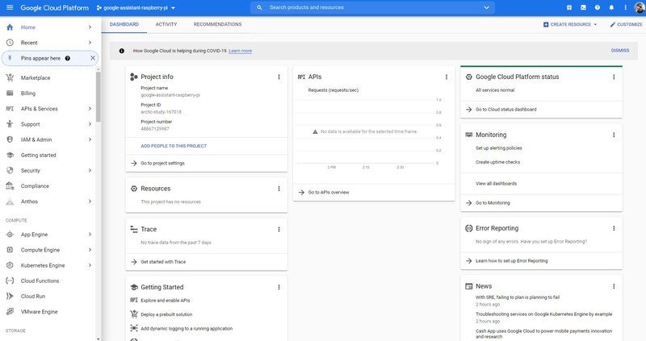This screenshot has height=341, width=646.
Task: Open the google-assistant-raspberry-pi project selector
Action: pyautogui.click(x=136, y=7)
